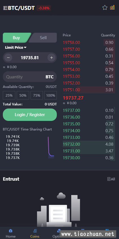Expand the Limit Price dropdown
This screenshot has width=119, height=239.
click(16, 48)
